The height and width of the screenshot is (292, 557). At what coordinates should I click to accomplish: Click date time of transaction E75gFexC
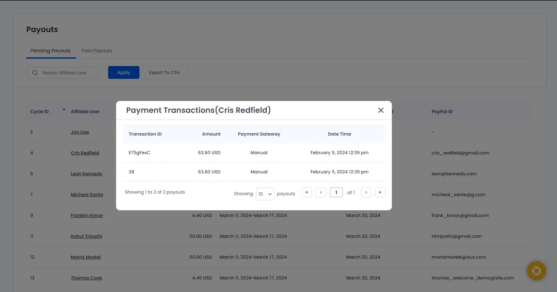pos(340,153)
